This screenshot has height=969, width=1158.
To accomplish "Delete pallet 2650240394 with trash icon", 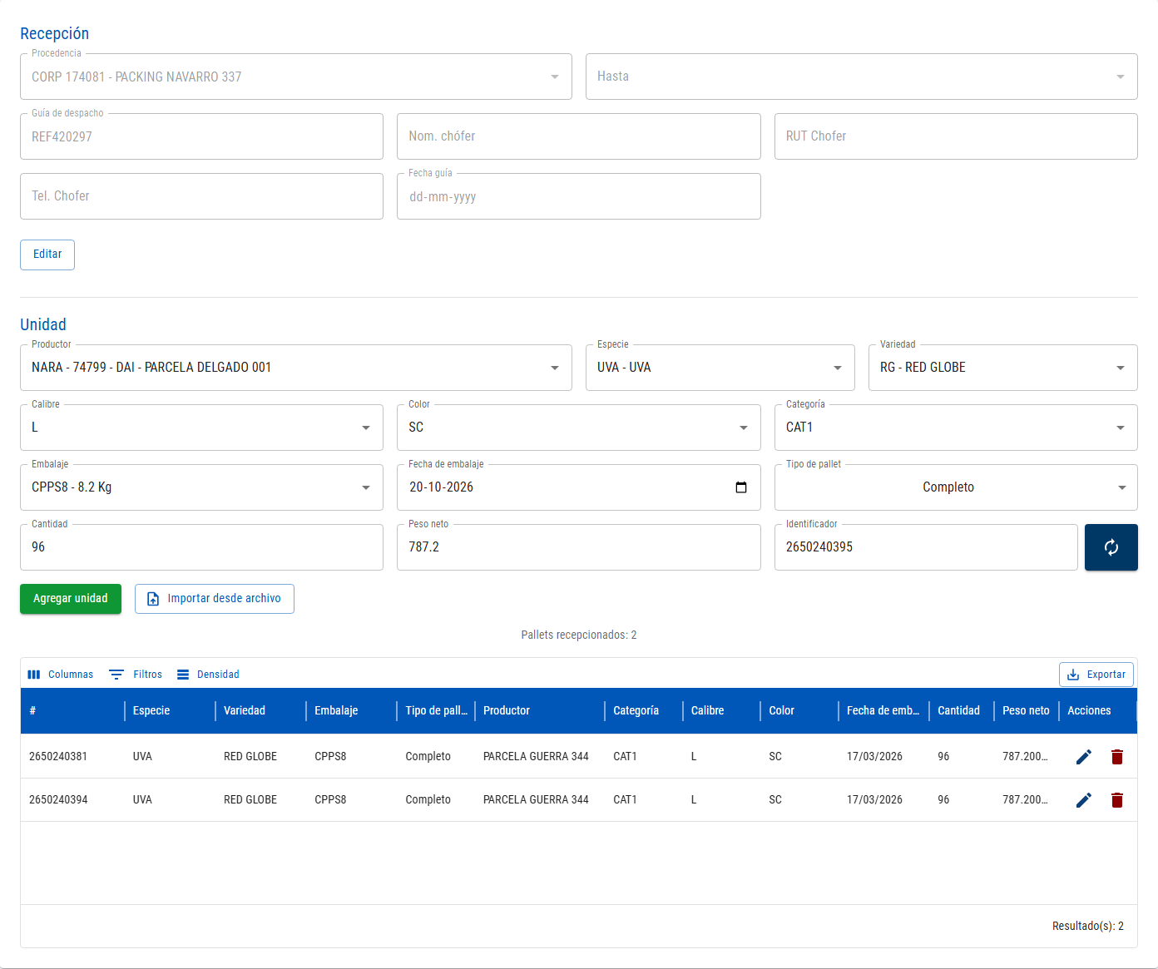I will (1117, 800).
